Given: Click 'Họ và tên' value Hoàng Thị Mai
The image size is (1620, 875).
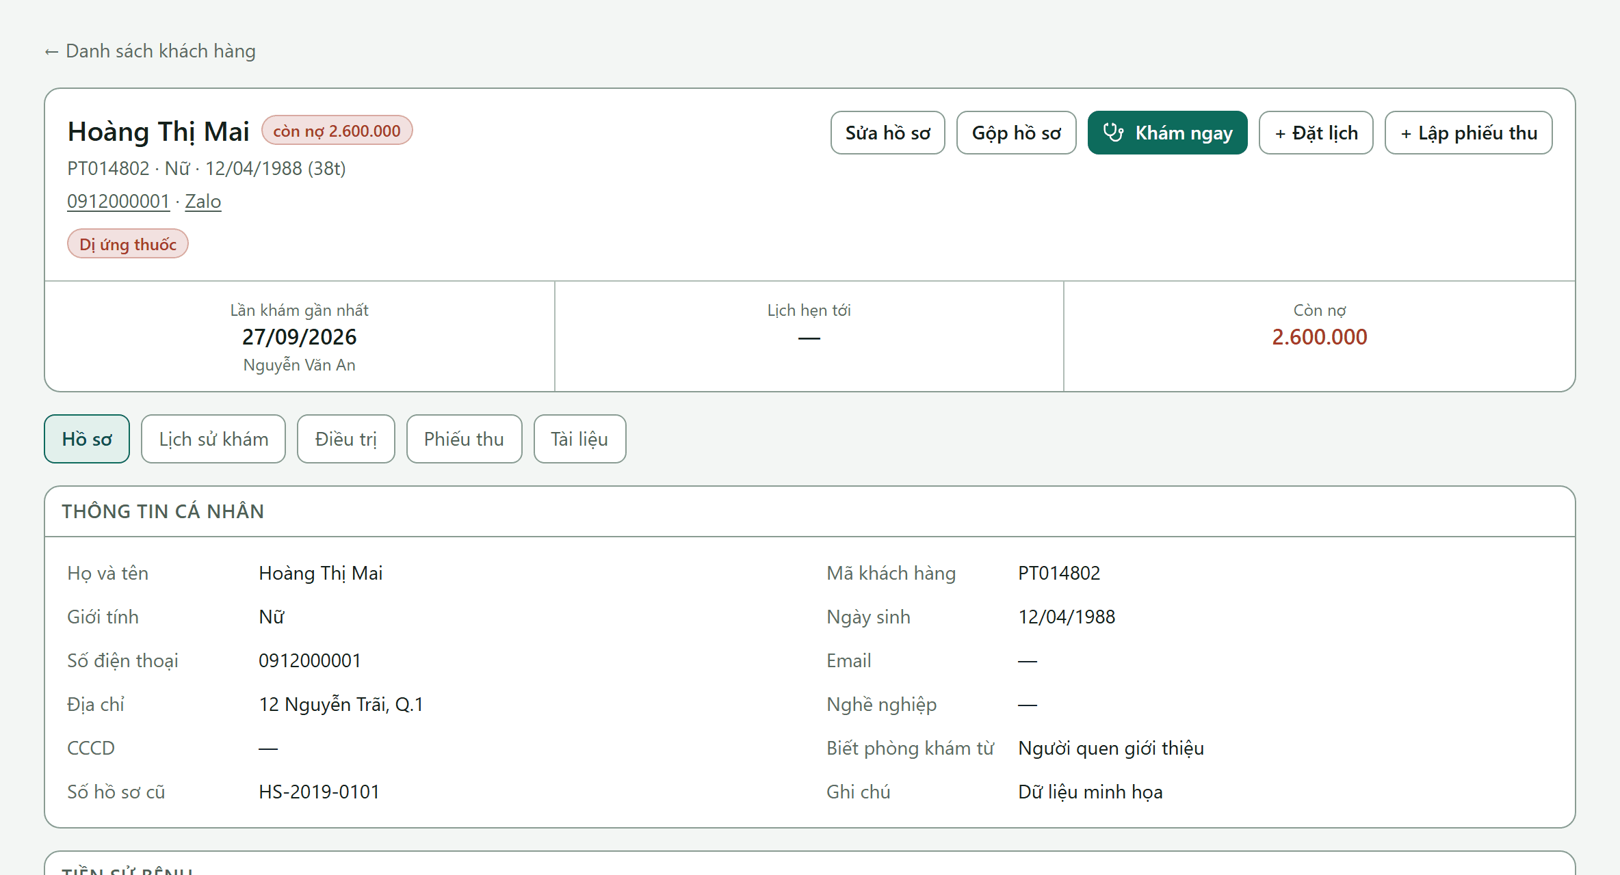Looking at the screenshot, I should (x=321, y=573).
